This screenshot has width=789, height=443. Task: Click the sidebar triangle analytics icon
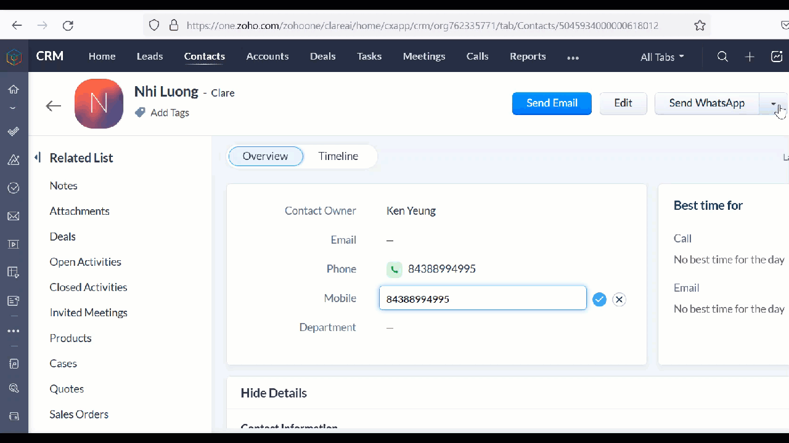(14, 160)
